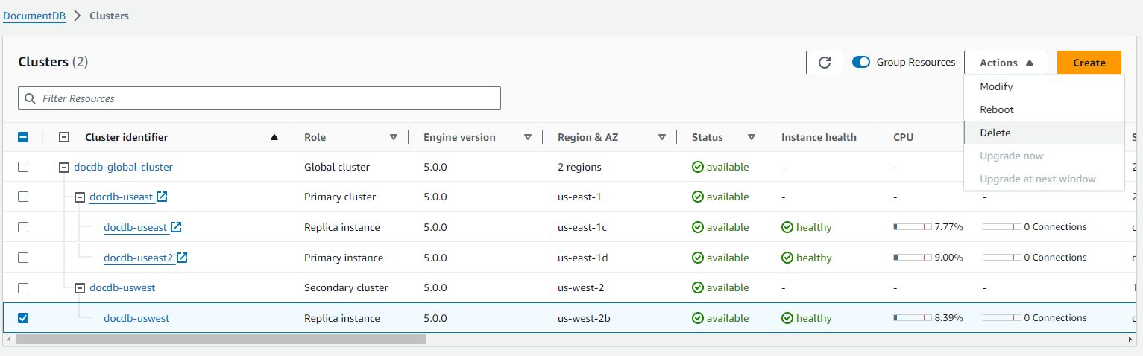The image size is (1143, 356).
Task: Open external link icon beside docdb-useast2 instance
Action: pyautogui.click(x=182, y=258)
